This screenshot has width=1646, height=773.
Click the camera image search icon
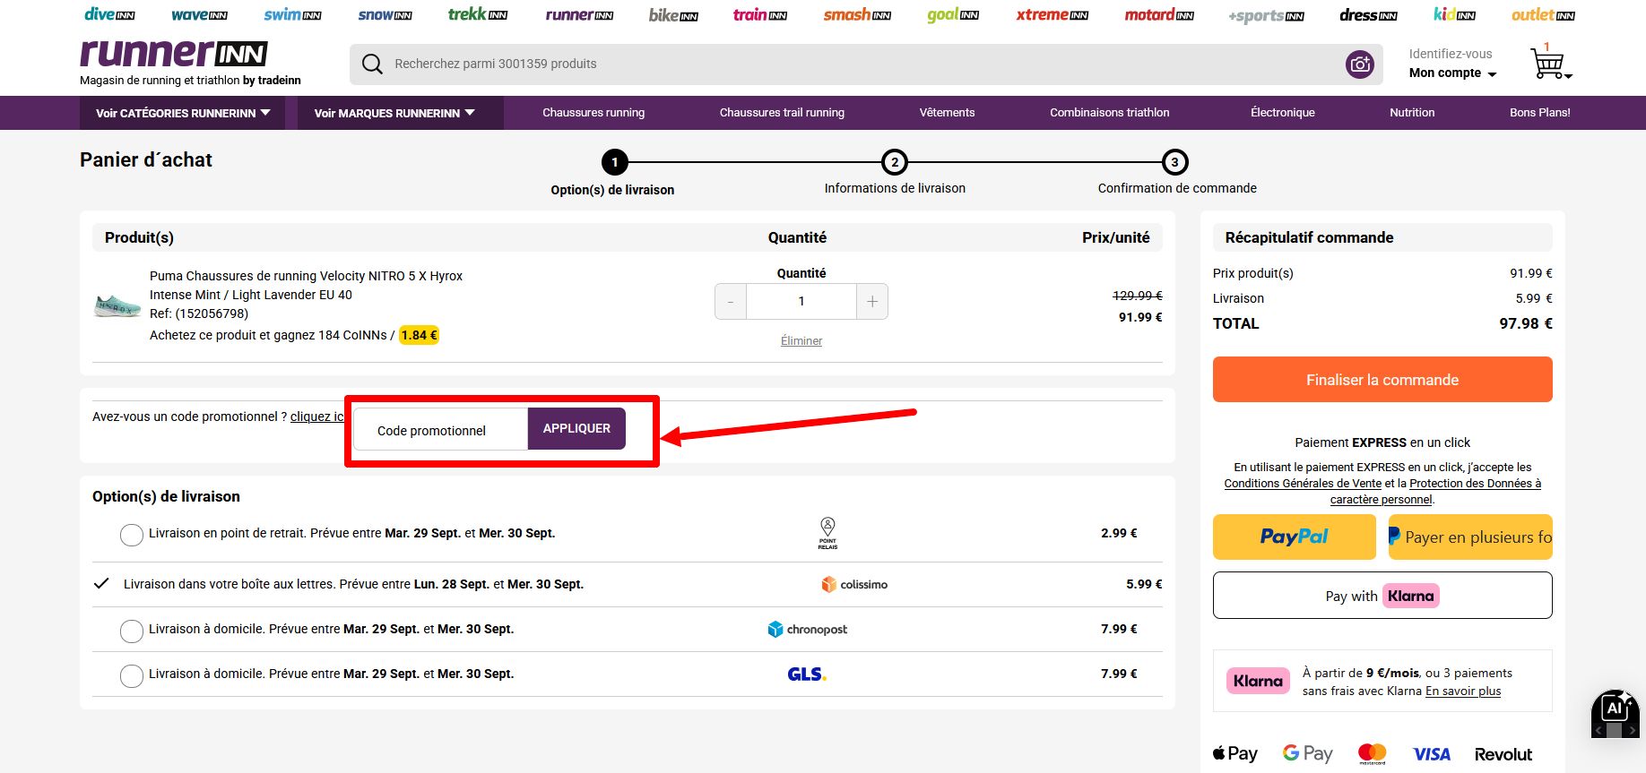click(x=1360, y=64)
